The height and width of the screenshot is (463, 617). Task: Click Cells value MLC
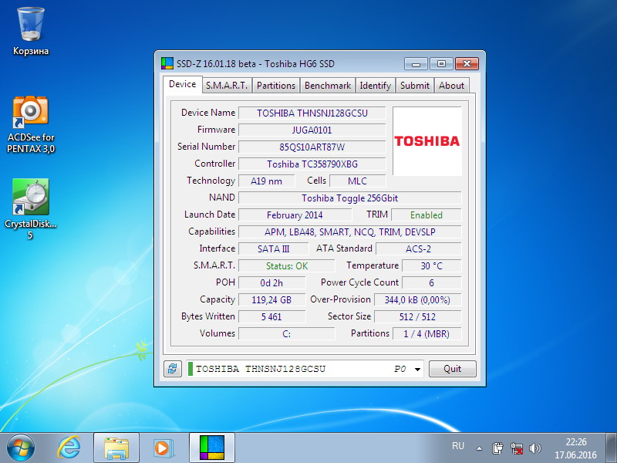point(357,181)
